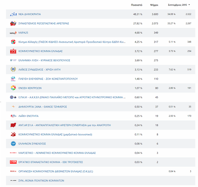
Task: Select ΕΛΛΗΝΙΚΗ ΛΥΣΗ - ΚΥΡΙΑΚΟΣ ΒΕΛΟΠΟΥΛΟΣ link
Action: point(44,60)
